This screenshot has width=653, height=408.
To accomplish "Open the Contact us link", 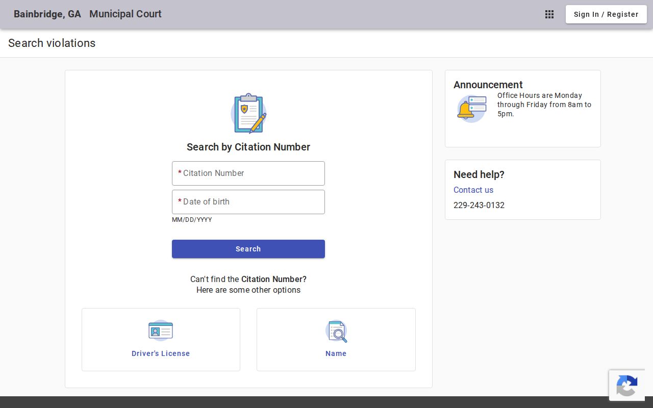I will (473, 190).
